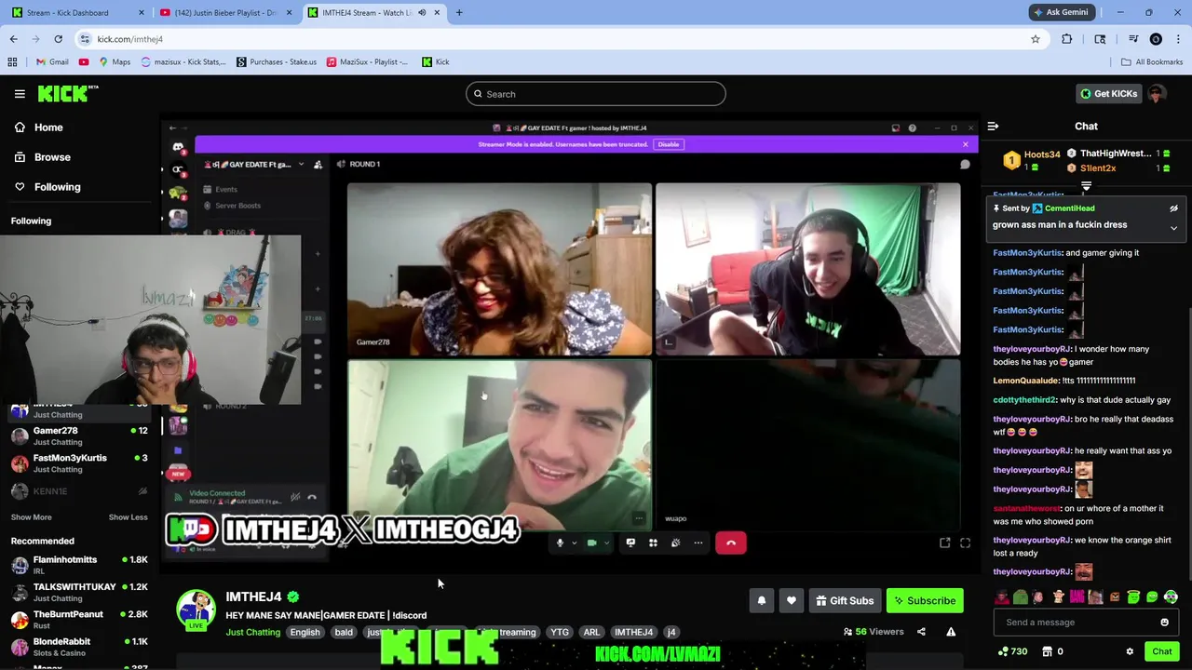Reload the page

pos(58,39)
